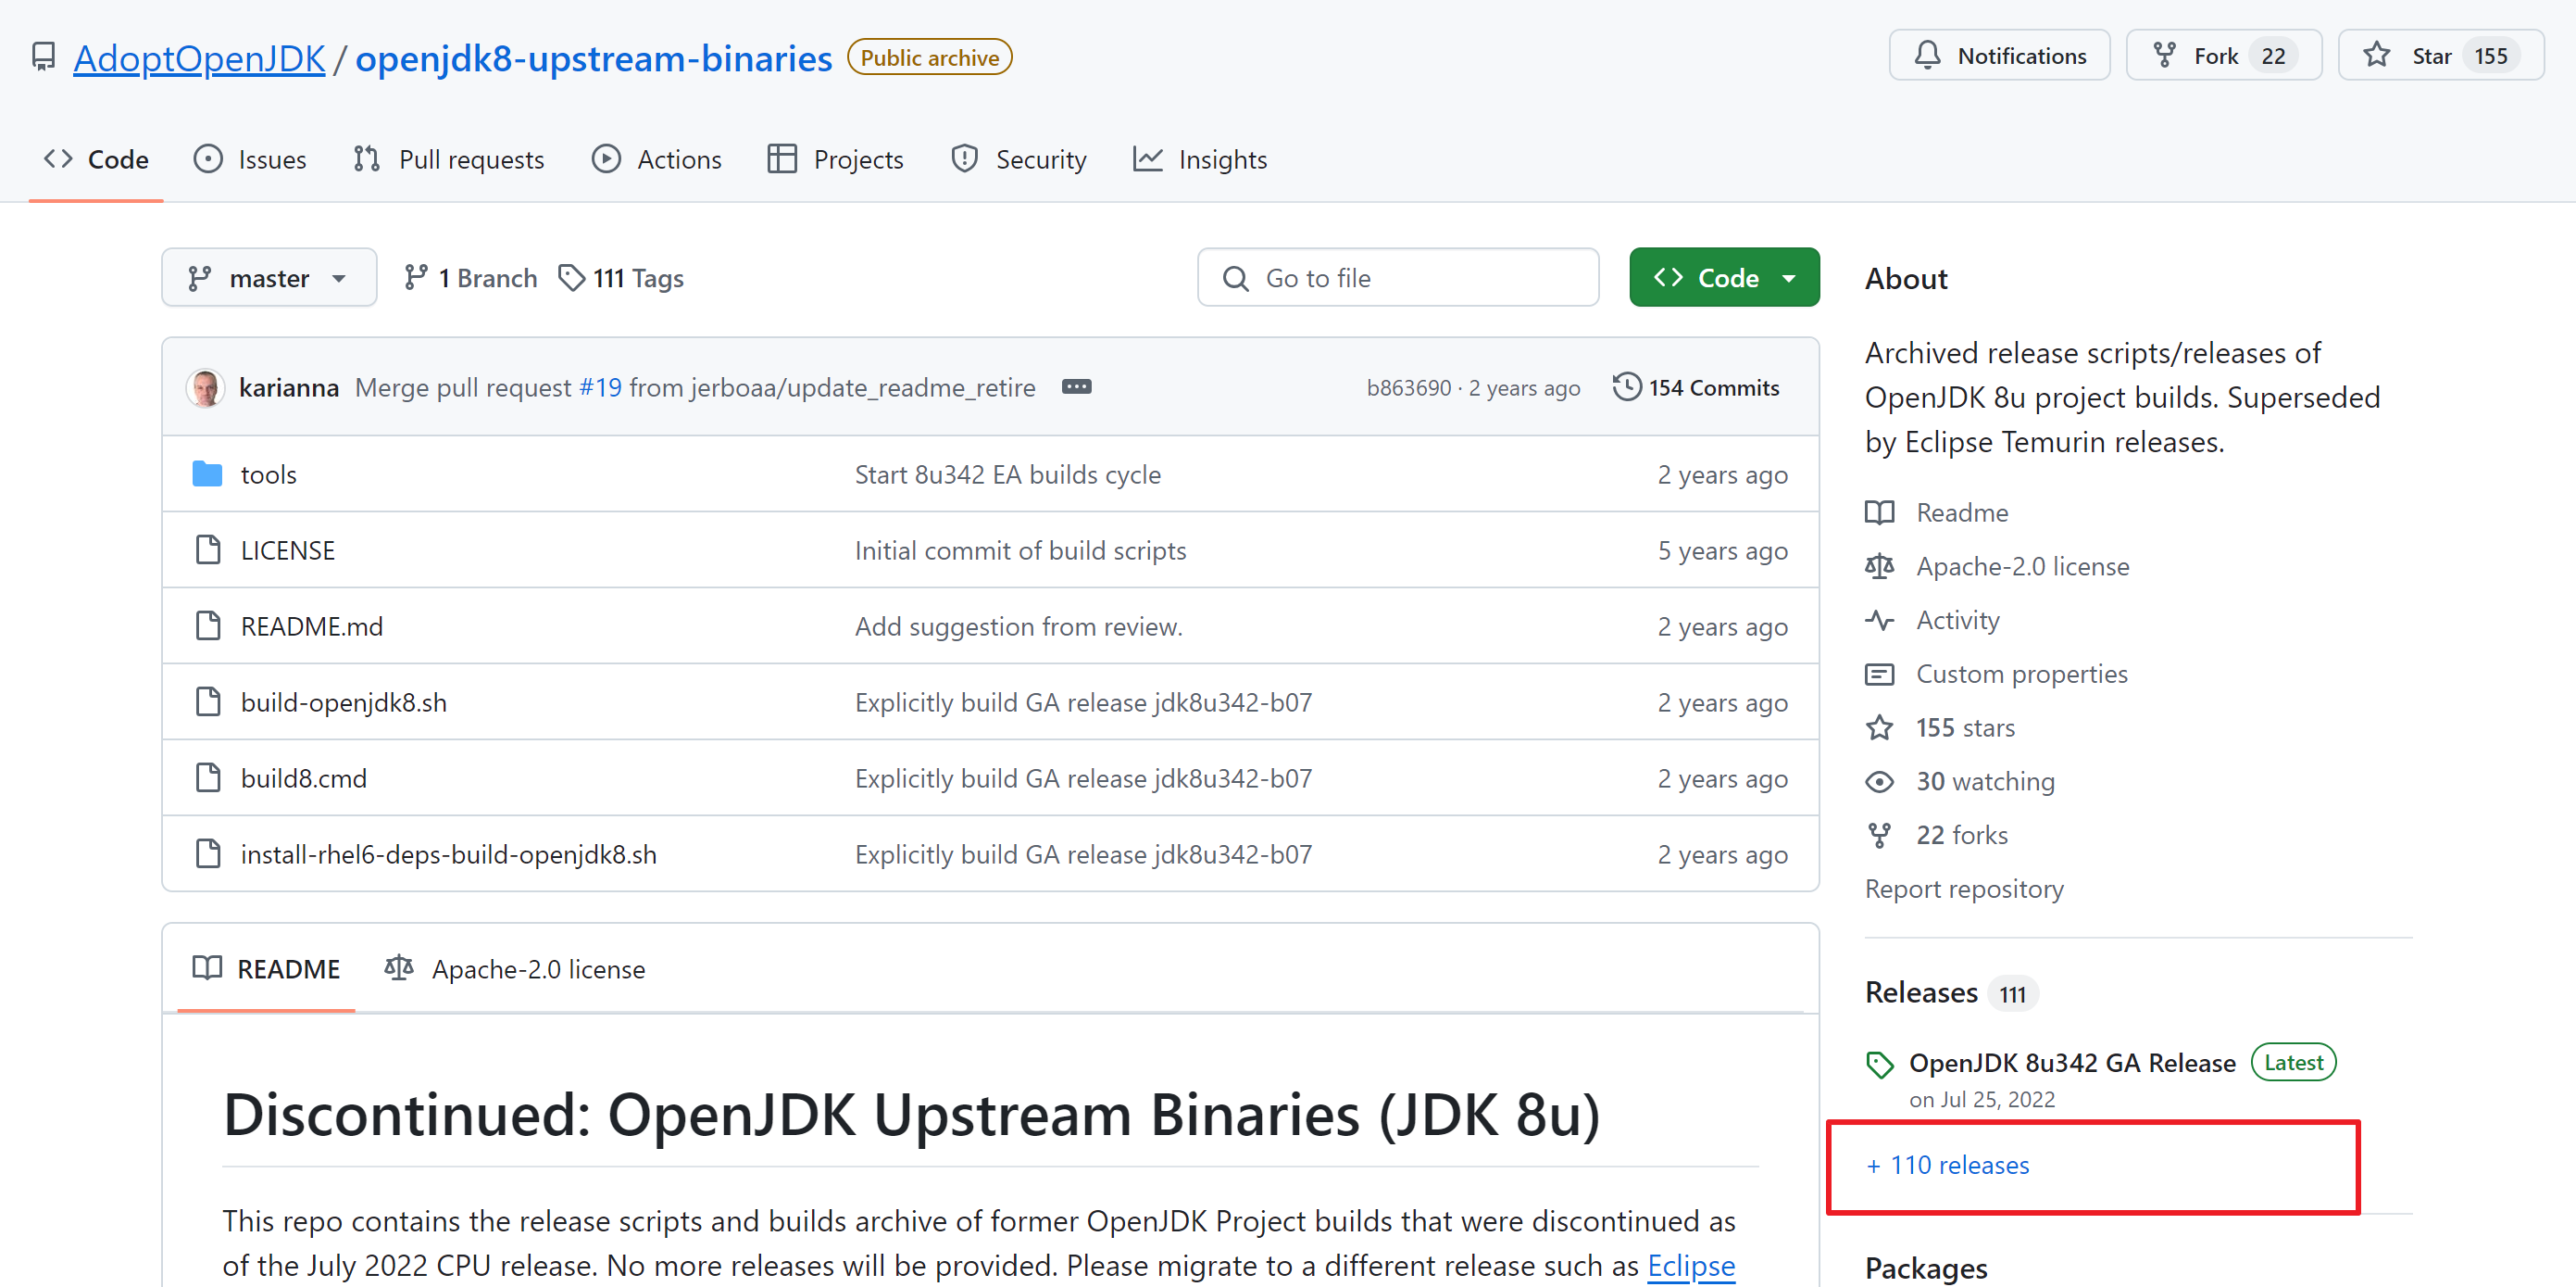Open the tools folder
The height and width of the screenshot is (1287, 2576).
point(268,474)
